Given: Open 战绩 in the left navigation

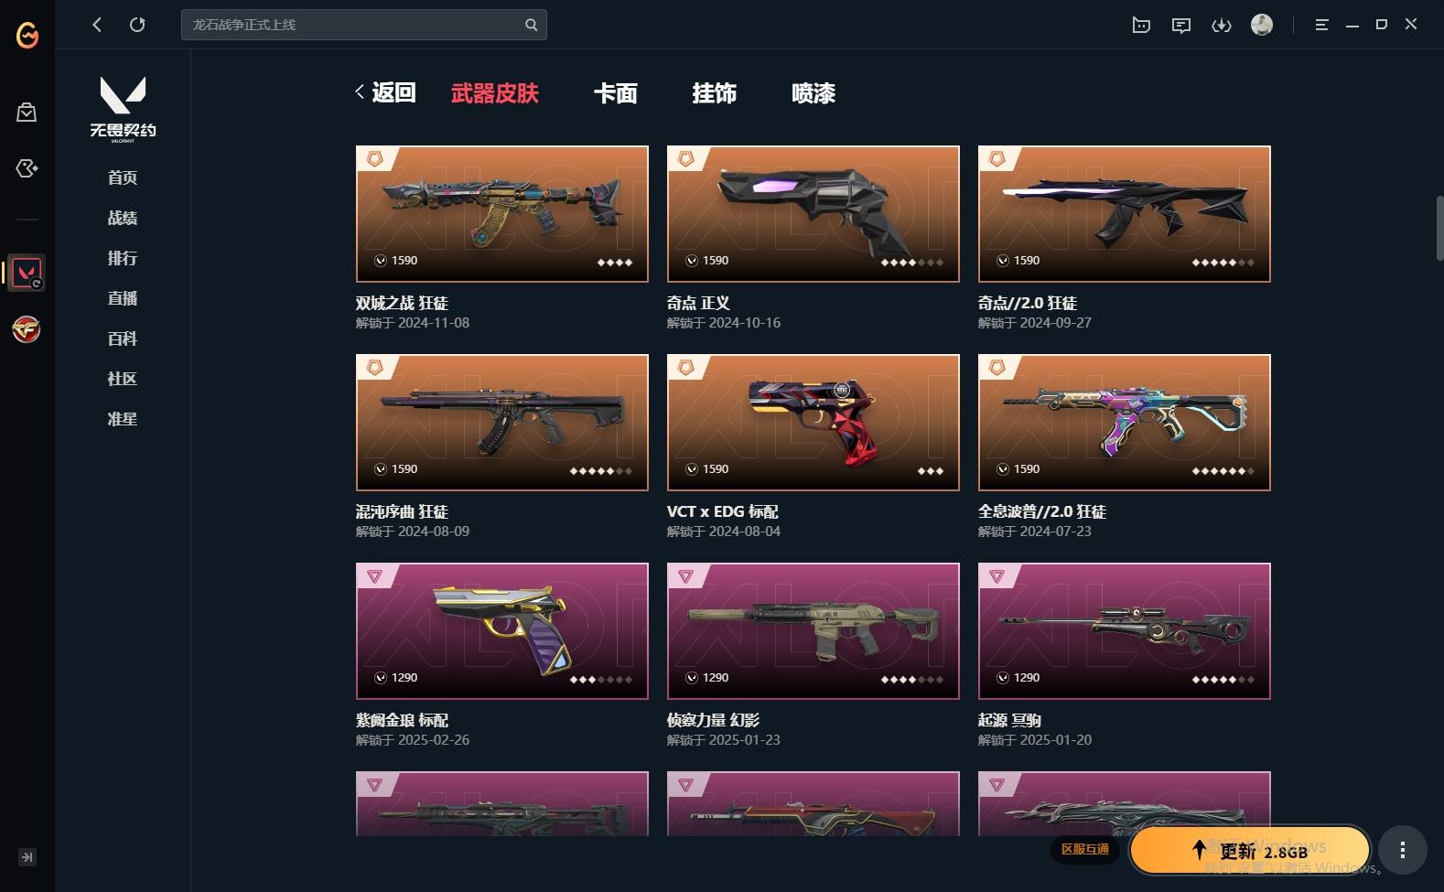Looking at the screenshot, I should click(123, 218).
